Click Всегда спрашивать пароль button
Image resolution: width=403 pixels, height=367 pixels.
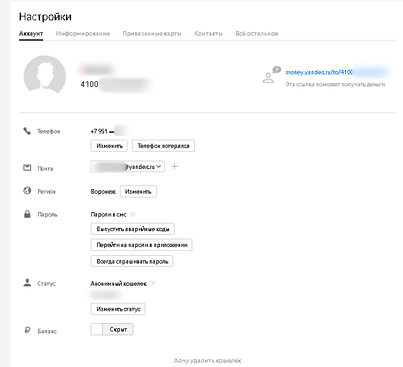point(132,261)
